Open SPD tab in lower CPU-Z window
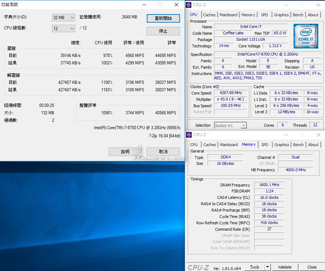 [x=265, y=145]
